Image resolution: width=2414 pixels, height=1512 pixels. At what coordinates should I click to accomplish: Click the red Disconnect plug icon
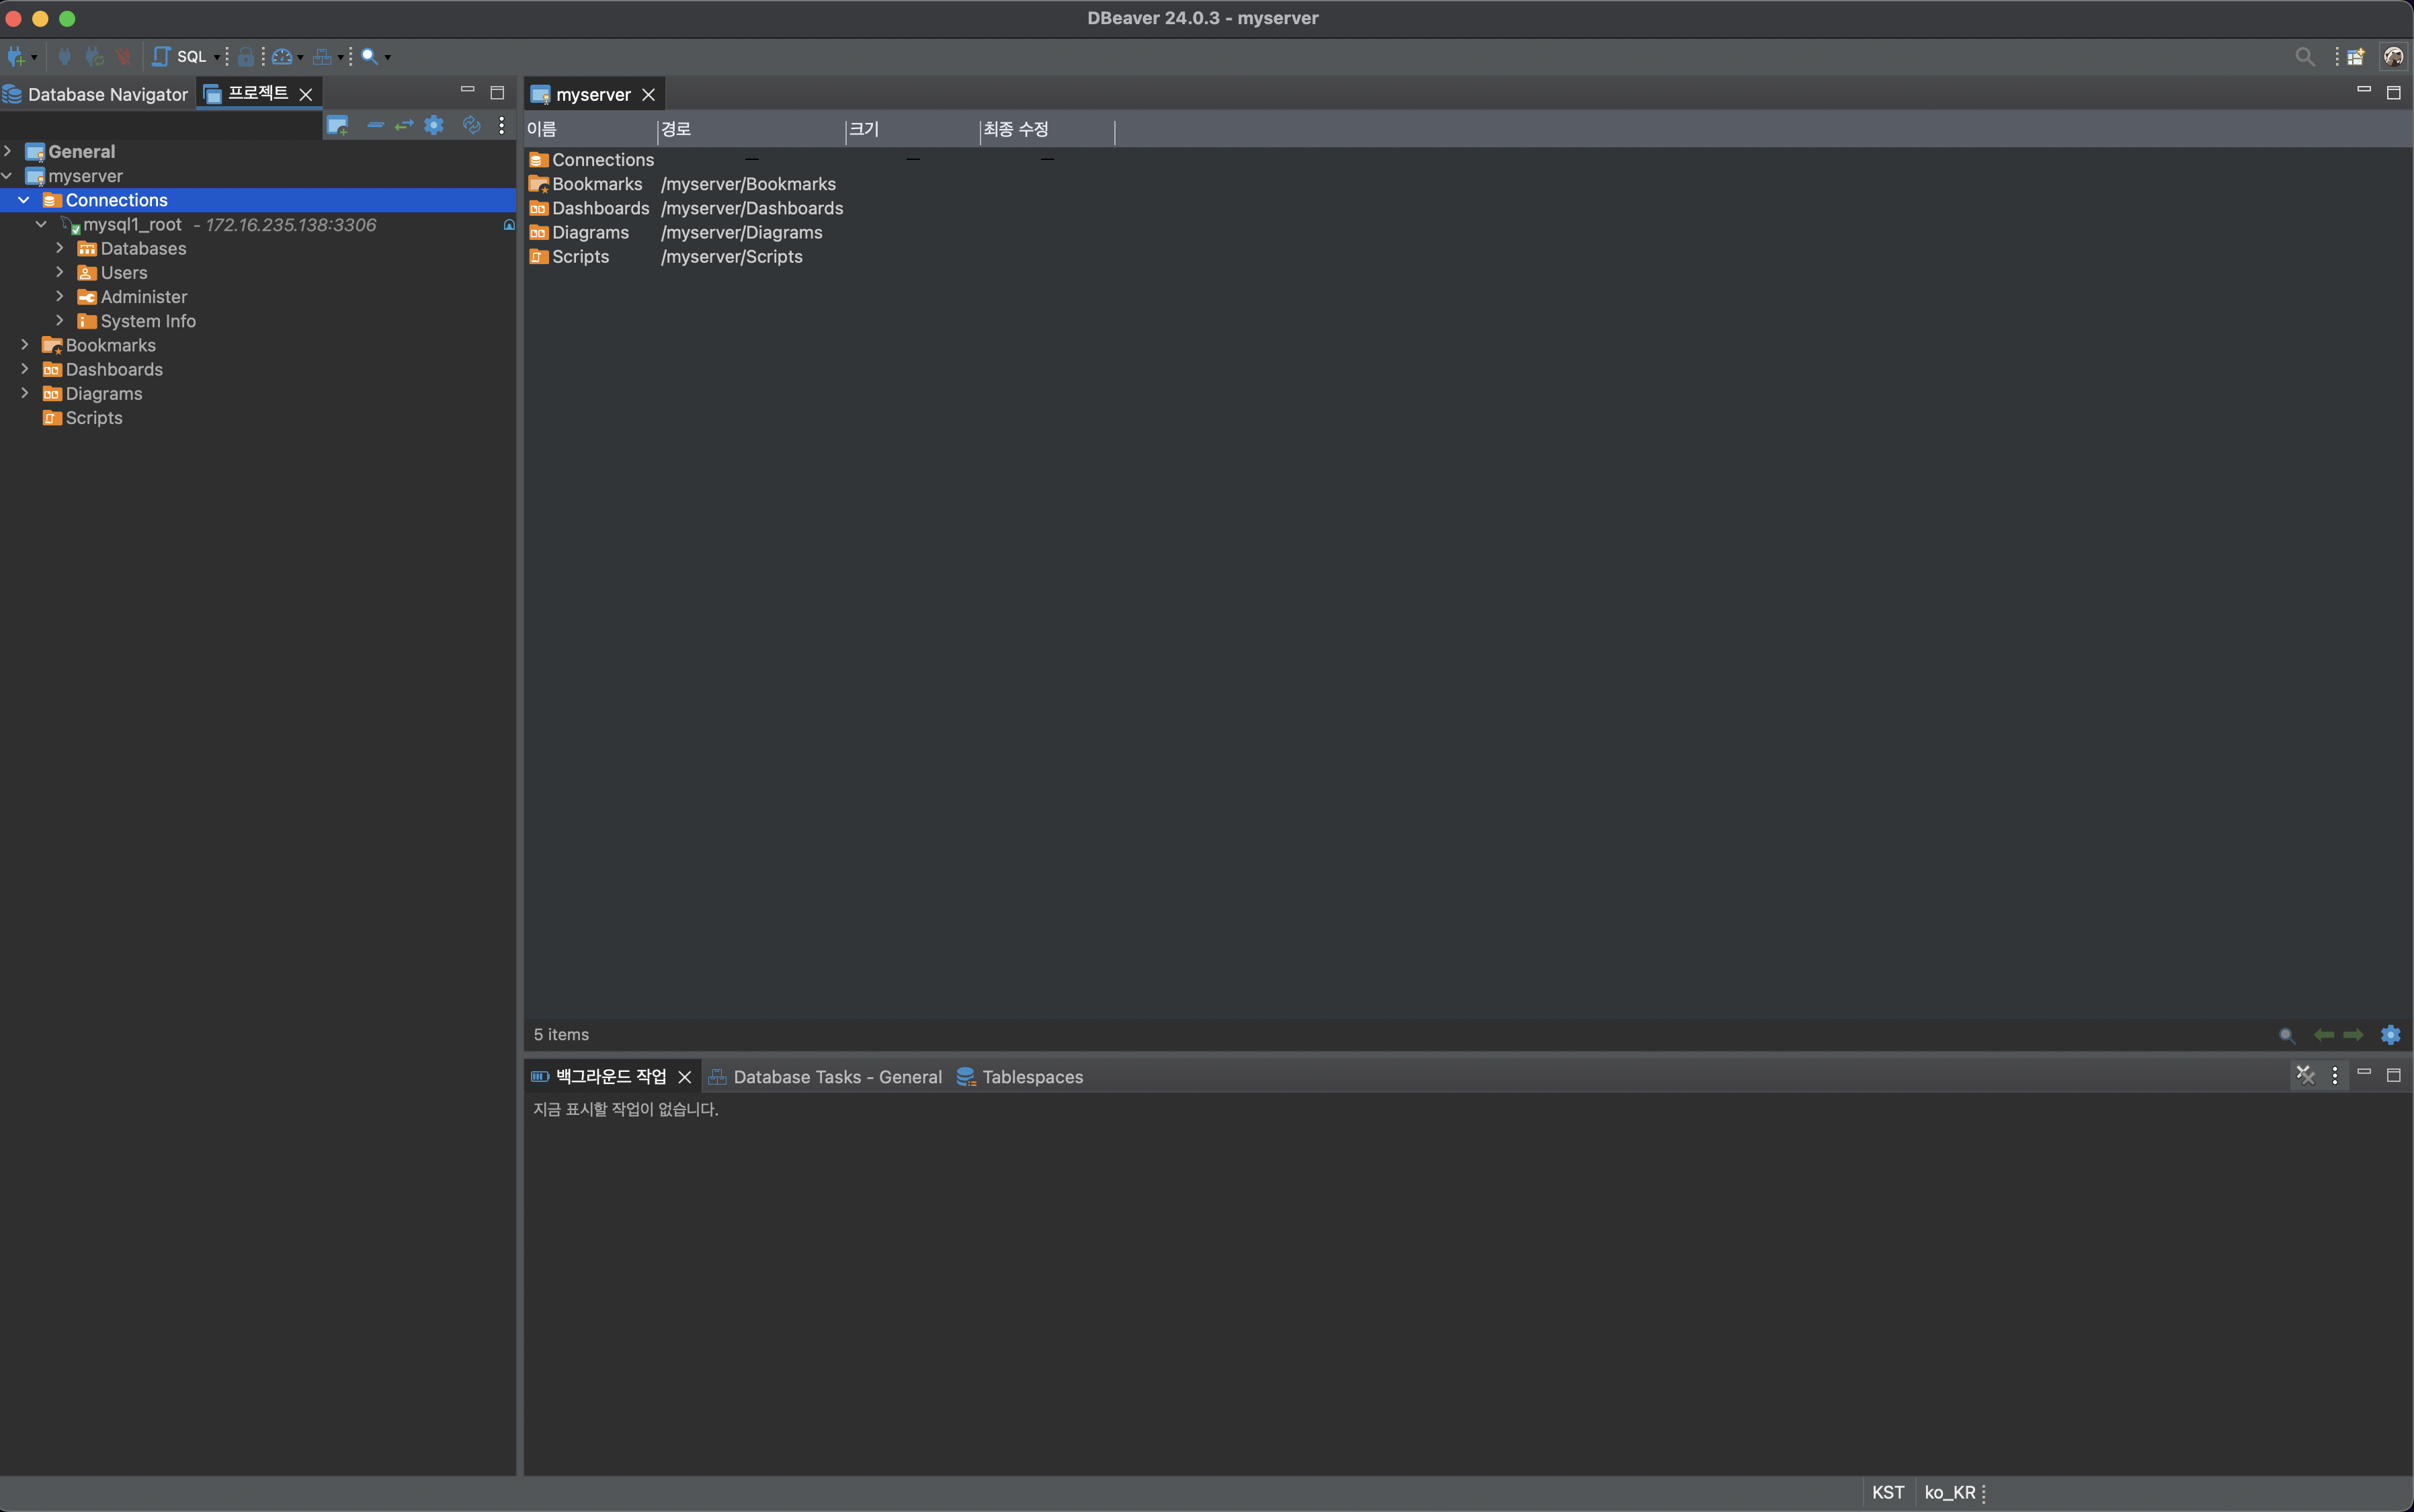click(123, 57)
